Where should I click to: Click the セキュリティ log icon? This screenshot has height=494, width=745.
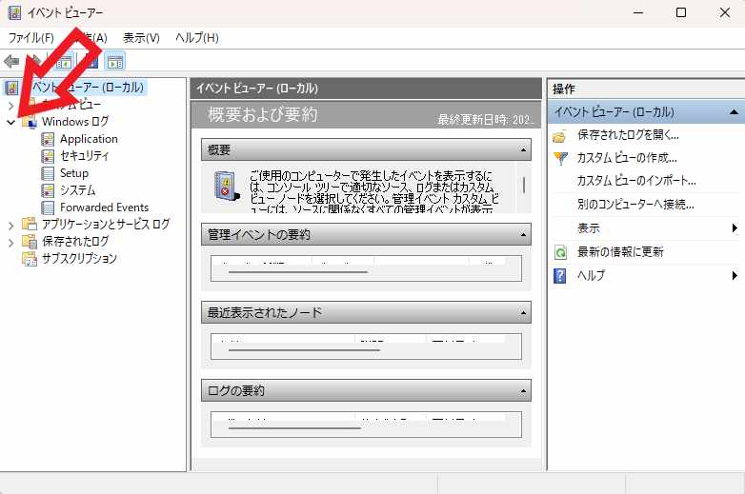click(x=48, y=156)
